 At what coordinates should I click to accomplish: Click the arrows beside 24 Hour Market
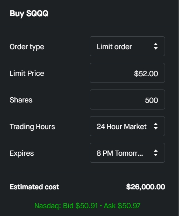point(156,126)
